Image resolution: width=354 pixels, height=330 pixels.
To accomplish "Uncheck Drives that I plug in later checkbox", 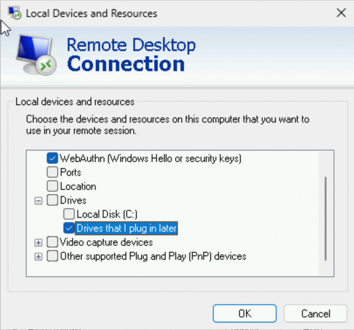I will (x=69, y=228).
